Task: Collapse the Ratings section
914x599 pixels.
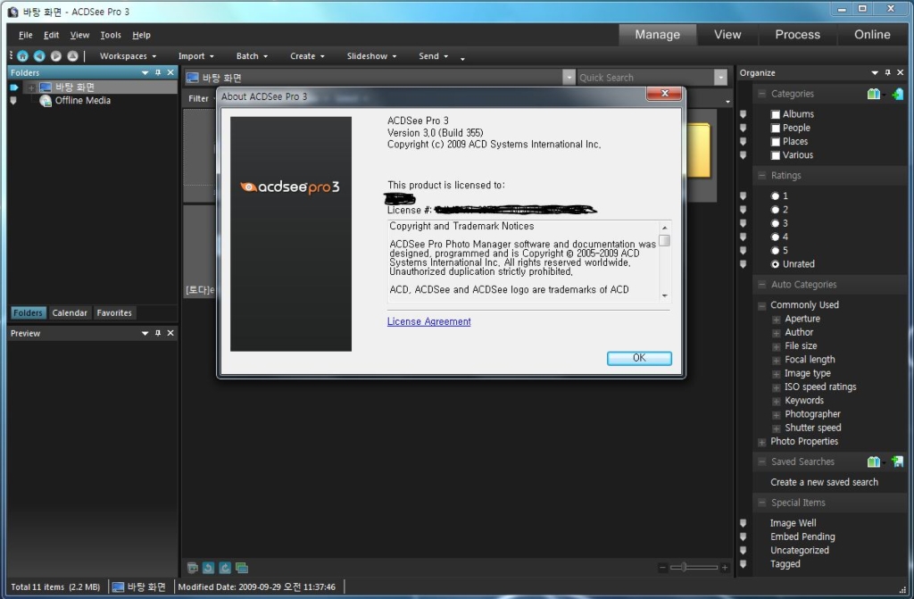Action: (762, 176)
